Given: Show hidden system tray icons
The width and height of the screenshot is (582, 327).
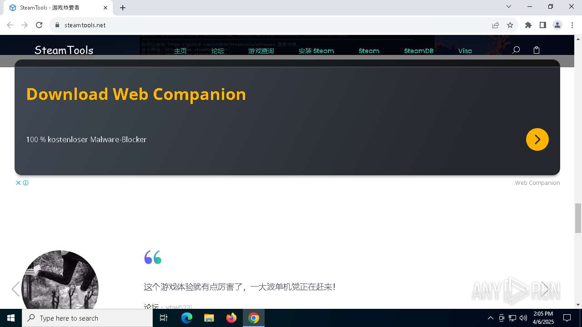Looking at the screenshot, I should [490, 318].
